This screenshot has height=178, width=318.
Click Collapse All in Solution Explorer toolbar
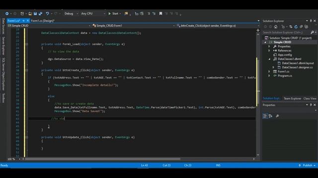click(x=301, y=27)
